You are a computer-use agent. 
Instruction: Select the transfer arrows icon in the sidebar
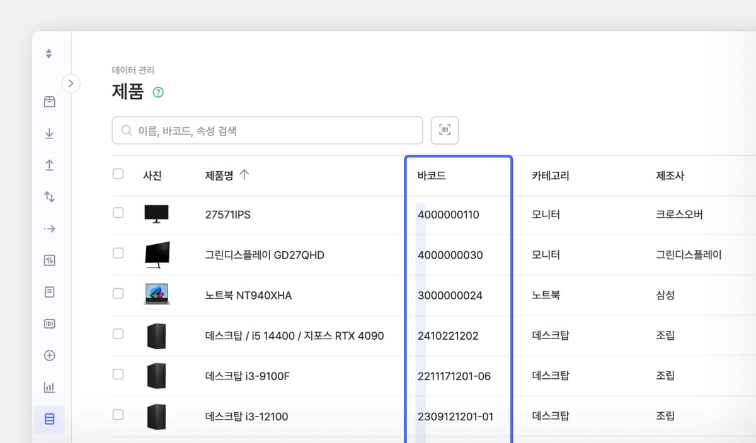tap(49, 197)
